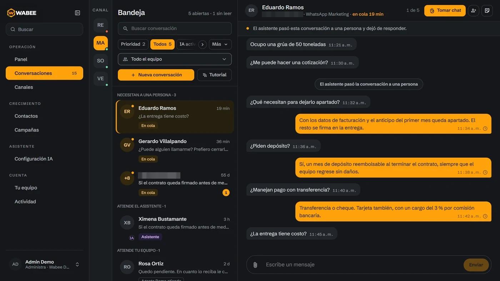
Task: Open the Todo el equipo dropdown
Action: tap(175, 59)
